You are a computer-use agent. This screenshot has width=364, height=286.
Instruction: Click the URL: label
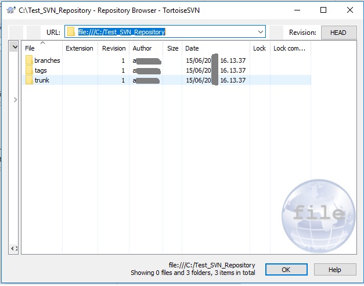click(x=53, y=33)
